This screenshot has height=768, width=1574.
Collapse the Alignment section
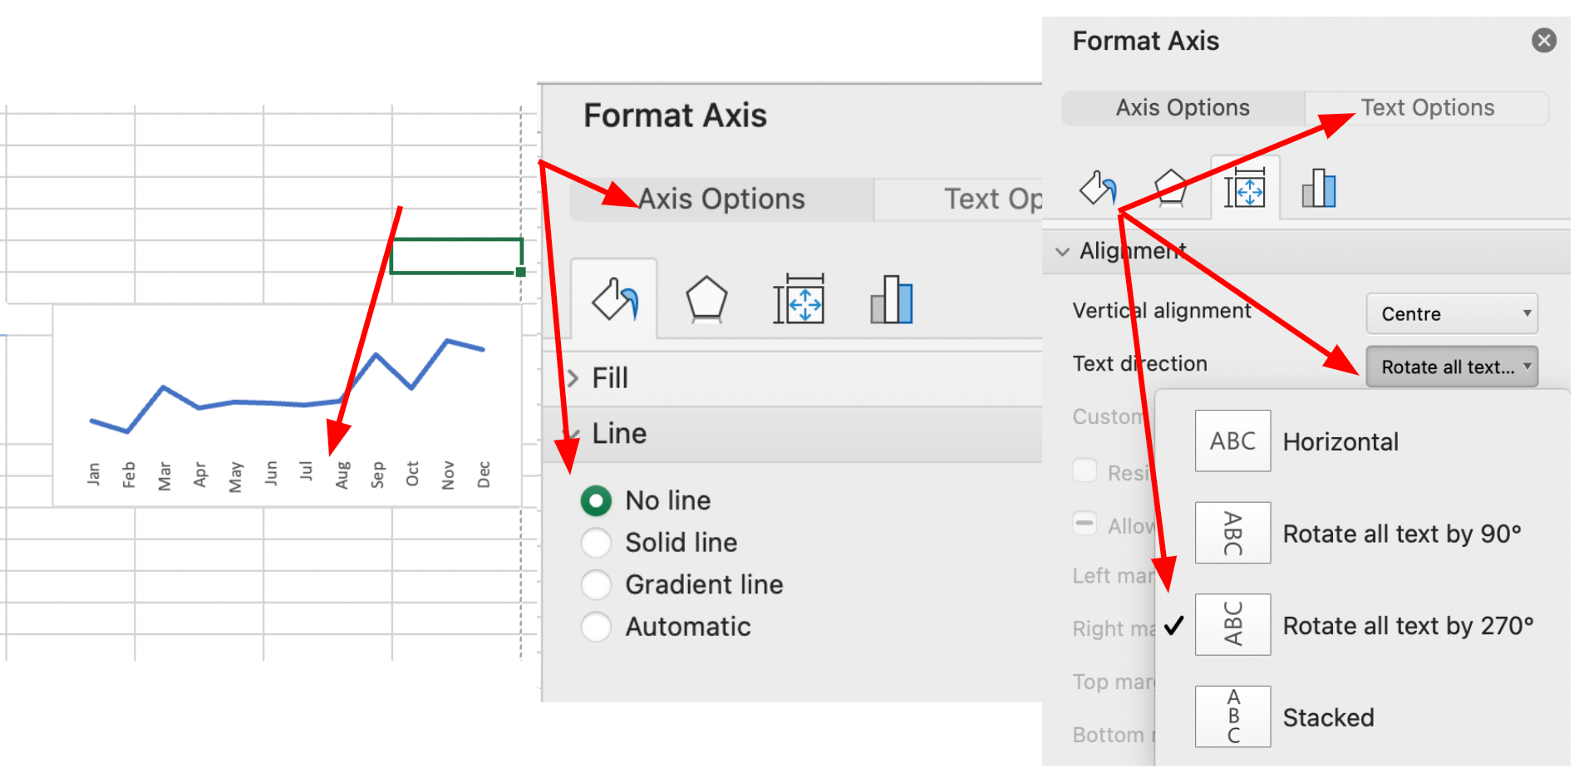tap(1063, 251)
